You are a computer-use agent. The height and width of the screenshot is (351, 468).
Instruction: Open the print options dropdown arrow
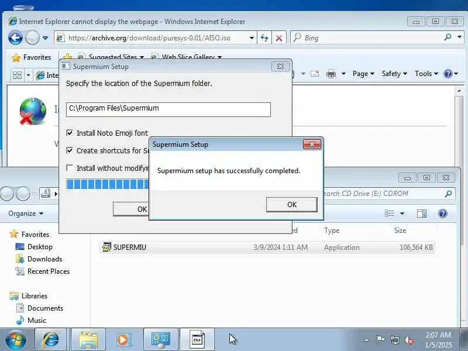click(x=343, y=74)
